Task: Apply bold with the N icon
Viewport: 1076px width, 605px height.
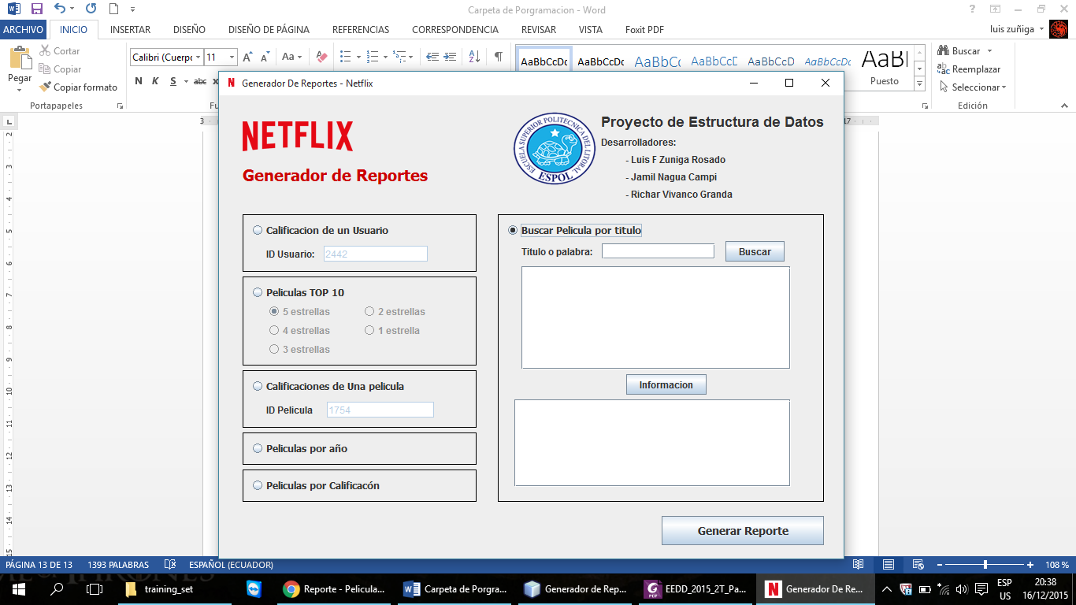Action: click(x=139, y=81)
